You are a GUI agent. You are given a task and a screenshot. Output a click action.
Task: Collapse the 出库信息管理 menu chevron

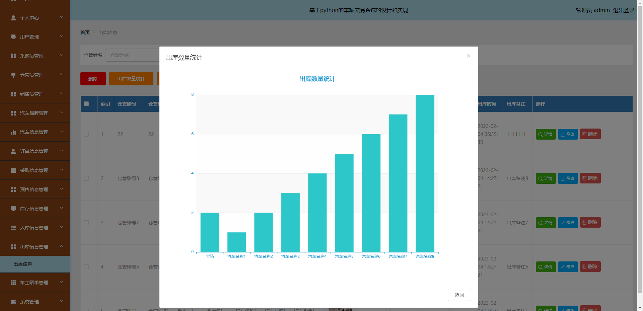tap(62, 246)
